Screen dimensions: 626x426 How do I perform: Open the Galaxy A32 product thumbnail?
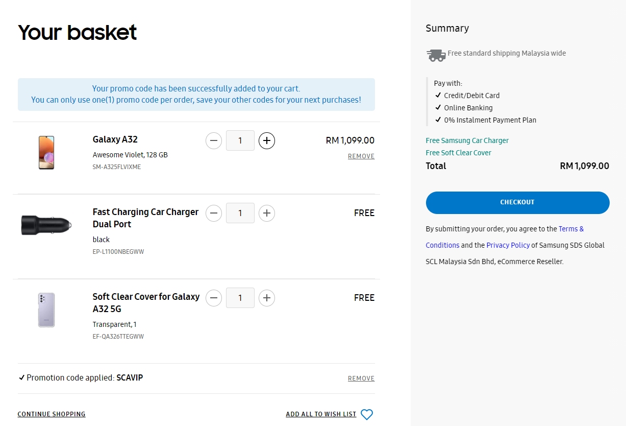click(46, 153)
